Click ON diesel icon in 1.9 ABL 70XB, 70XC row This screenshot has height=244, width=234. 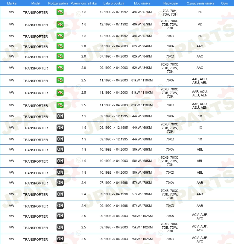pyautogui.click(x=60, y=161)
